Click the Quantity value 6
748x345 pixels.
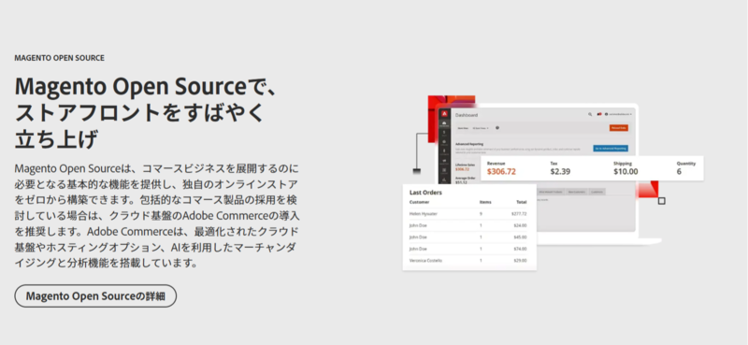[x=679, y=171]
